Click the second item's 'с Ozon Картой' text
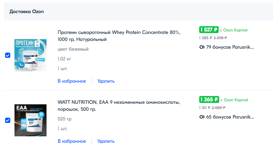Image resolution: width=273 pixels, height=148 pixels. [x=234, y=100]
